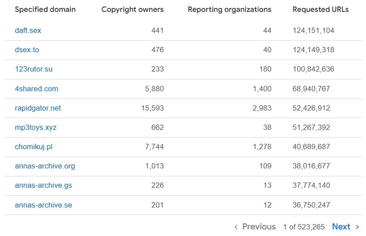Viewport: 366px width, 236px height.
Task: Go to Next page of results
Action: point(341,227)
